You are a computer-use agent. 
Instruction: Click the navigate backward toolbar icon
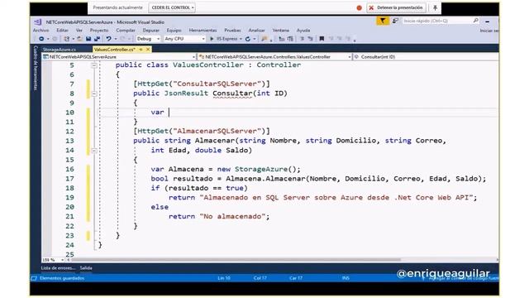41,39
